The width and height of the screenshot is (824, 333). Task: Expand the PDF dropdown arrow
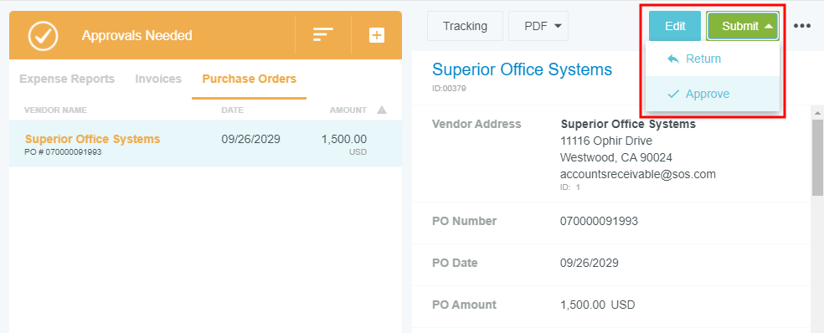[x=558, y=26]
